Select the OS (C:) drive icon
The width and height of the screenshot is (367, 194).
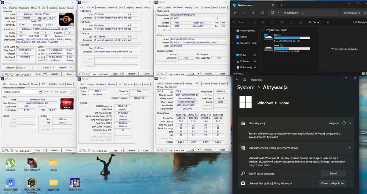pos(268,37)
